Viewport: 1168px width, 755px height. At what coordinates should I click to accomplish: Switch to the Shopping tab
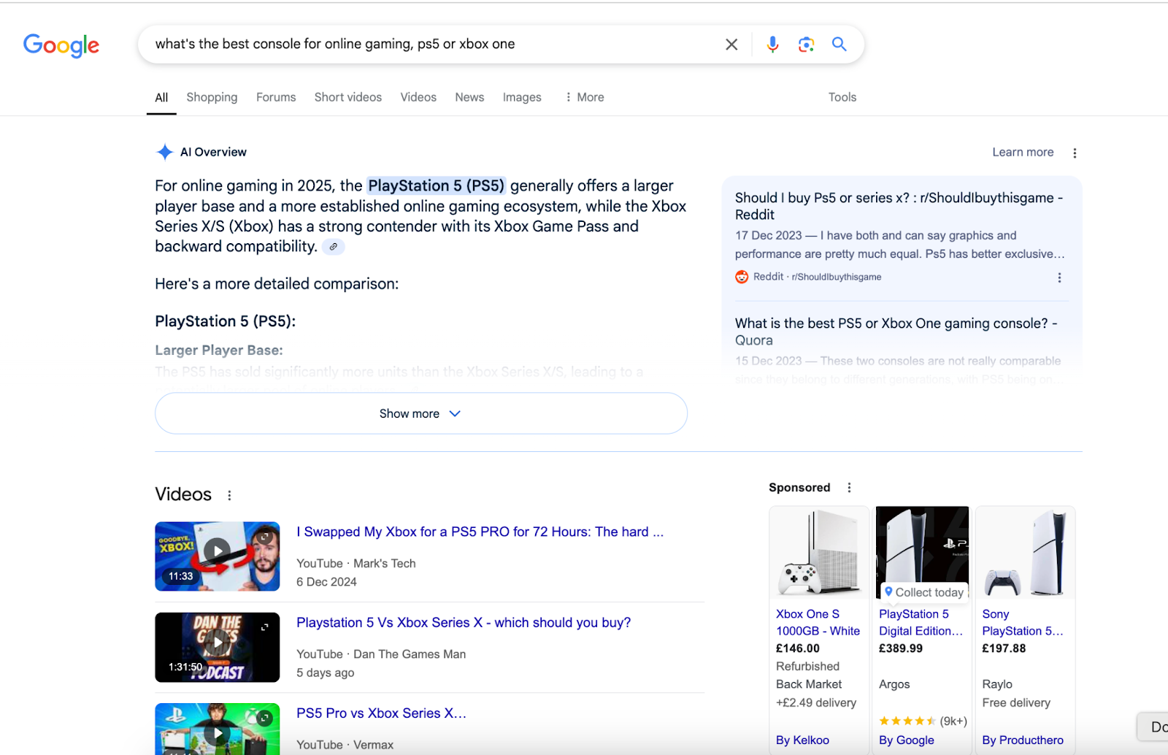point(212,97)
